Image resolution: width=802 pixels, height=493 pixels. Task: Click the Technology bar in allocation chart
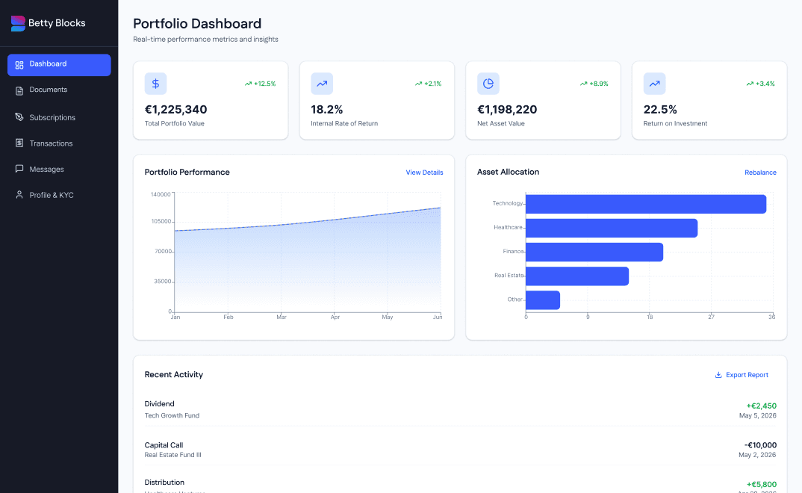[645, 204]
